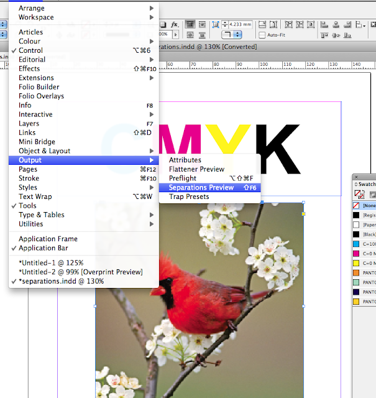Select the magenta swatch
Image resolution: width=376 pixels, height=398 pixels.
coord(364,254)
